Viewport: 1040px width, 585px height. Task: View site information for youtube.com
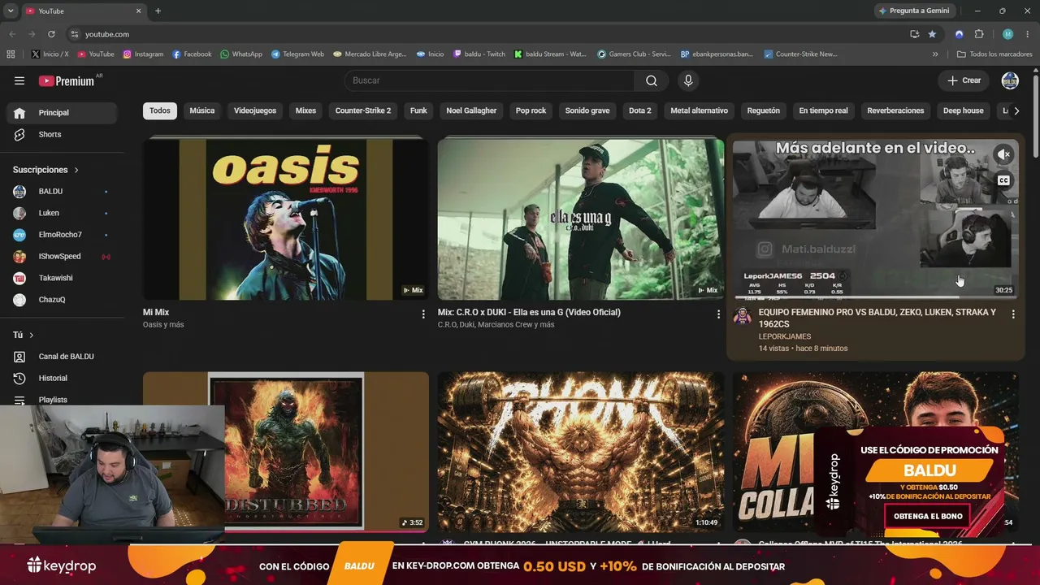pyautogui.click(x=75, y=34)
